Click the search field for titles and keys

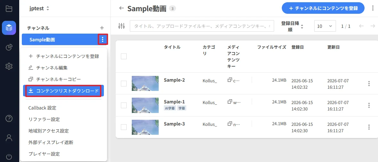[x=202, y=26]
